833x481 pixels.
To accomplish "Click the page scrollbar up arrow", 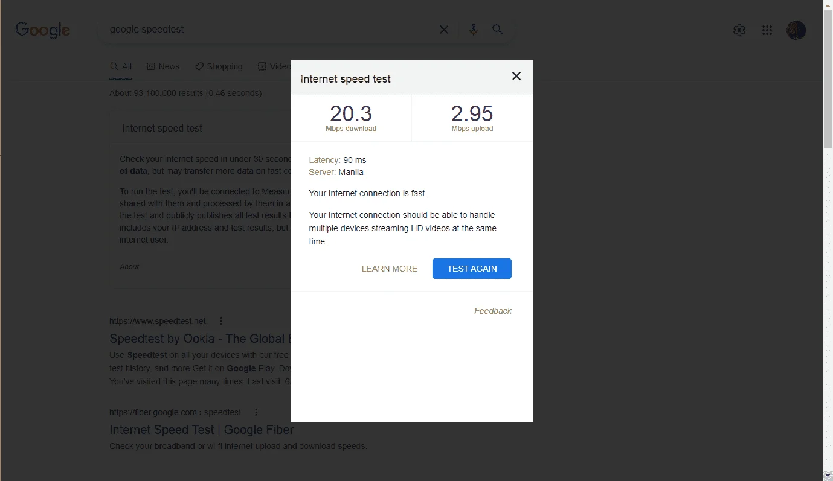I will 828,5.
